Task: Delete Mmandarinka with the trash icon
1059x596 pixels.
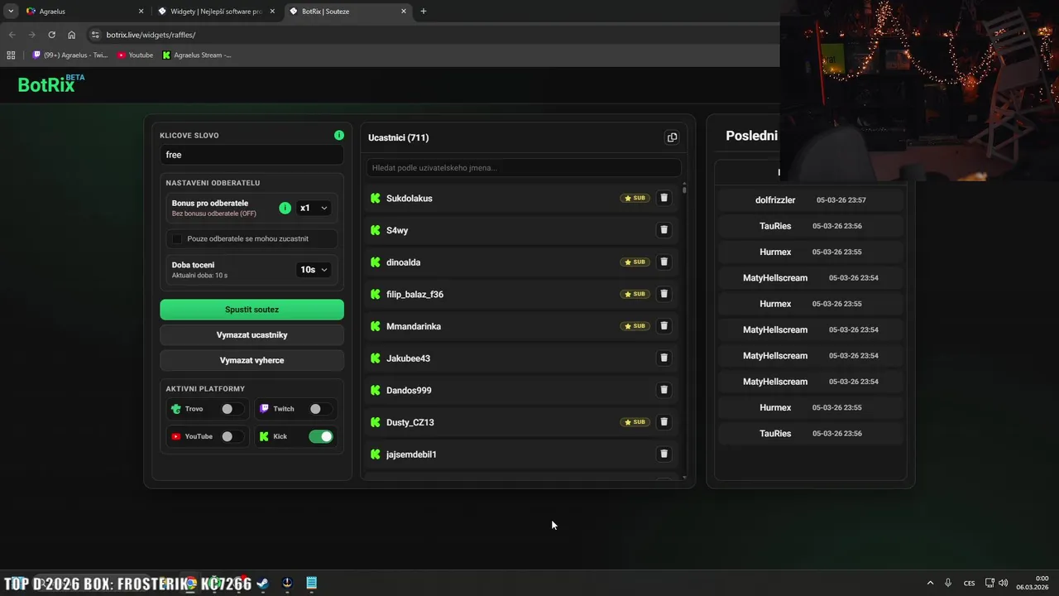Action: click(664, 326)
